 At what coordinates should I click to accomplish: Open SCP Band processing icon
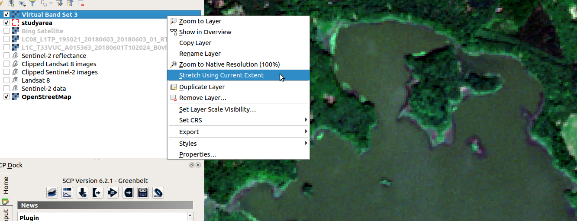tap(113, 192)
